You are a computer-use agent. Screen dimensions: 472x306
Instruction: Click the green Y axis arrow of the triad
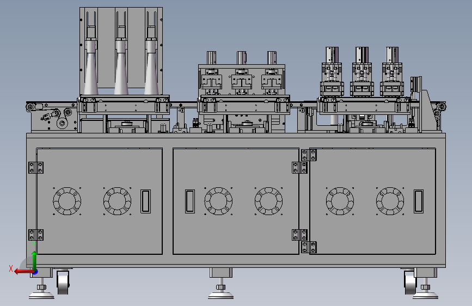coord(34,261)
